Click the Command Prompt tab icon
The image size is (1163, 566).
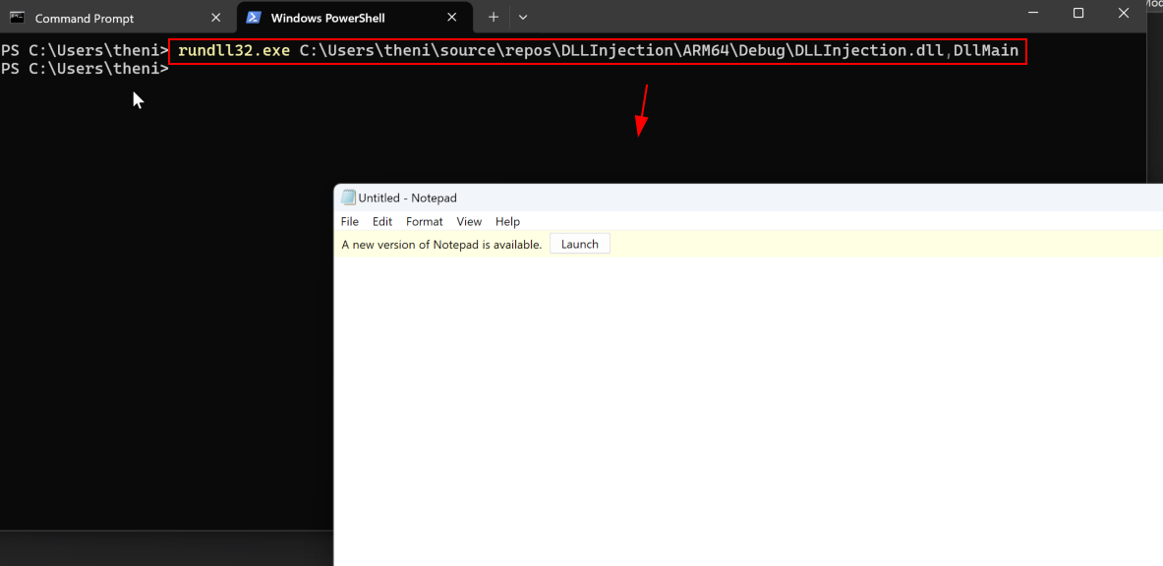pos(17,18)
